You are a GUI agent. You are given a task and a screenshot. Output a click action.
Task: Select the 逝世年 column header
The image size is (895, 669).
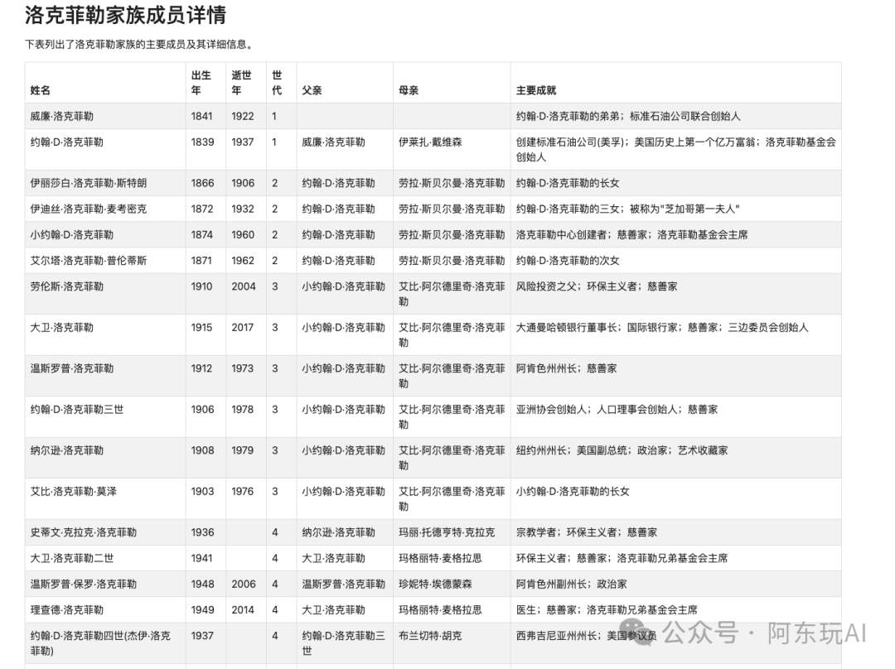(x=241, y=82)
